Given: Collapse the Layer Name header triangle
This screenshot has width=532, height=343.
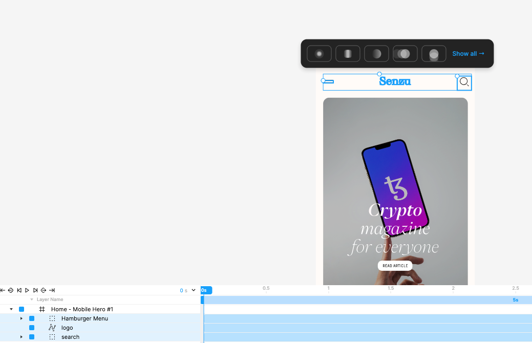Looking at the screenshot, I should [32, 299].
